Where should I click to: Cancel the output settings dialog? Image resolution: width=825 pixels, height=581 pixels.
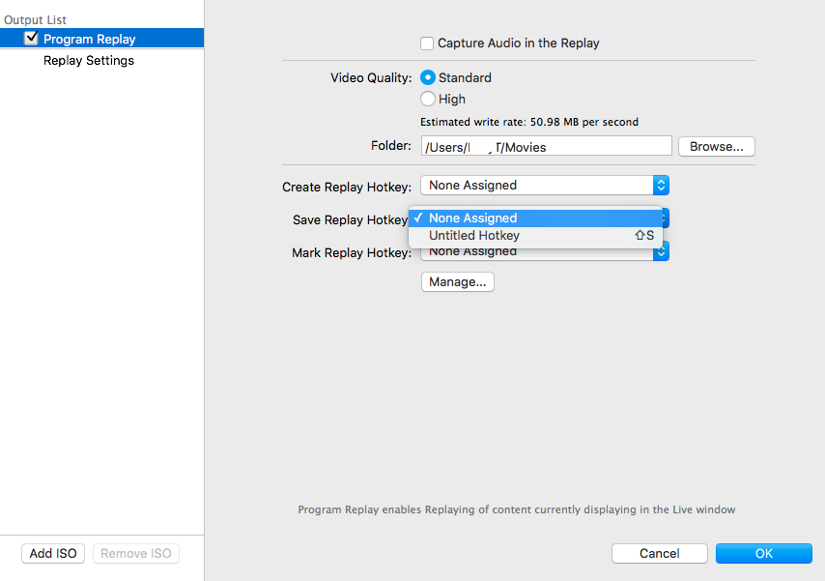coord(659,554)
